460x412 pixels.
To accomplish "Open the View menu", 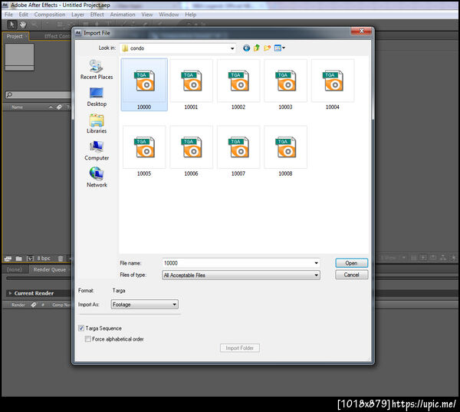I will [x=147, y=15].
